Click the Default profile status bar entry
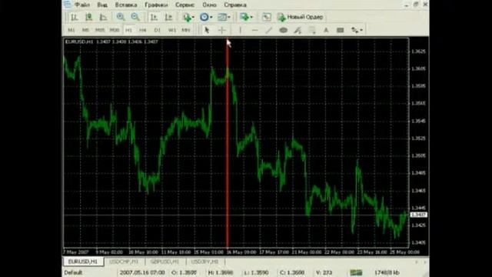492x277 pixels. [x=73, y=272]
